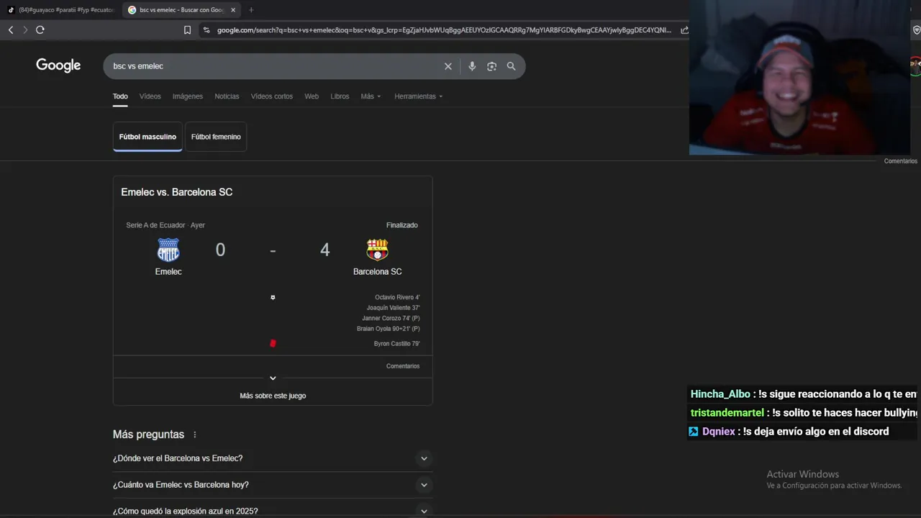The width and height of the screenshot is (921, 518).
Task: Close the bsc vs emelec tab
Action: pyautogui.click(x=233, y=10)
